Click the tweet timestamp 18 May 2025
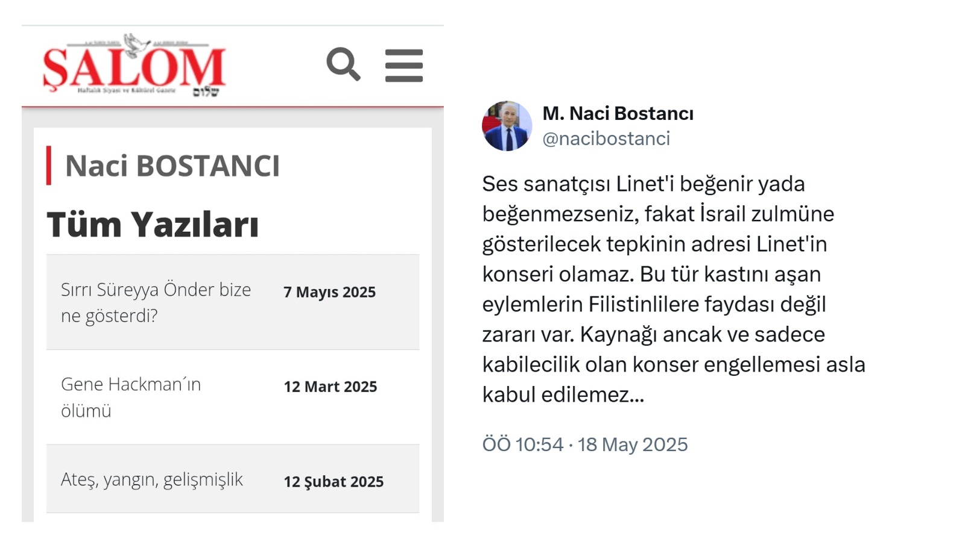 click(584, 445)
